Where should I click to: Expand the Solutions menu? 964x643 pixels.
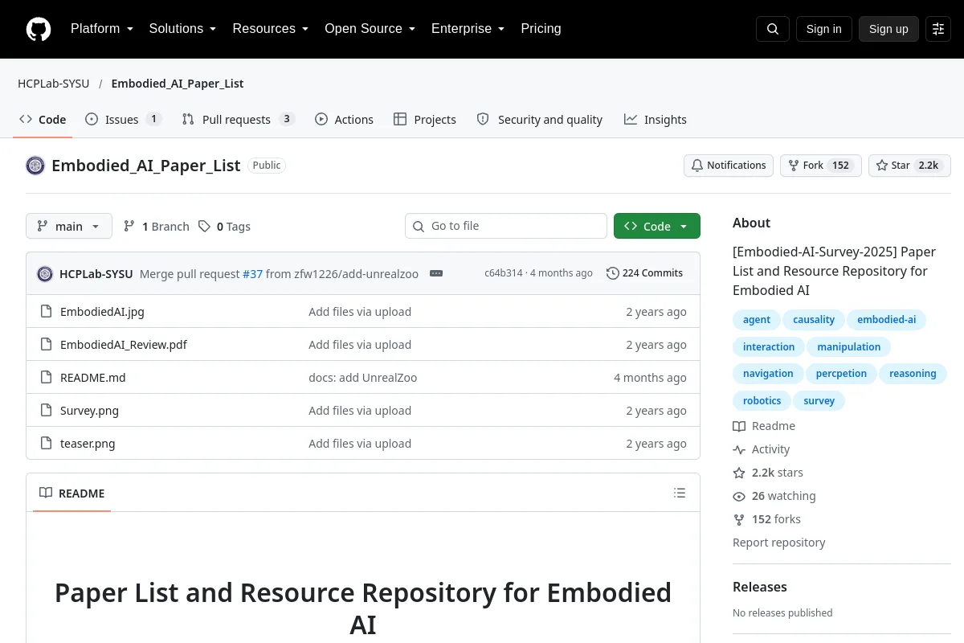click(182, 29)
